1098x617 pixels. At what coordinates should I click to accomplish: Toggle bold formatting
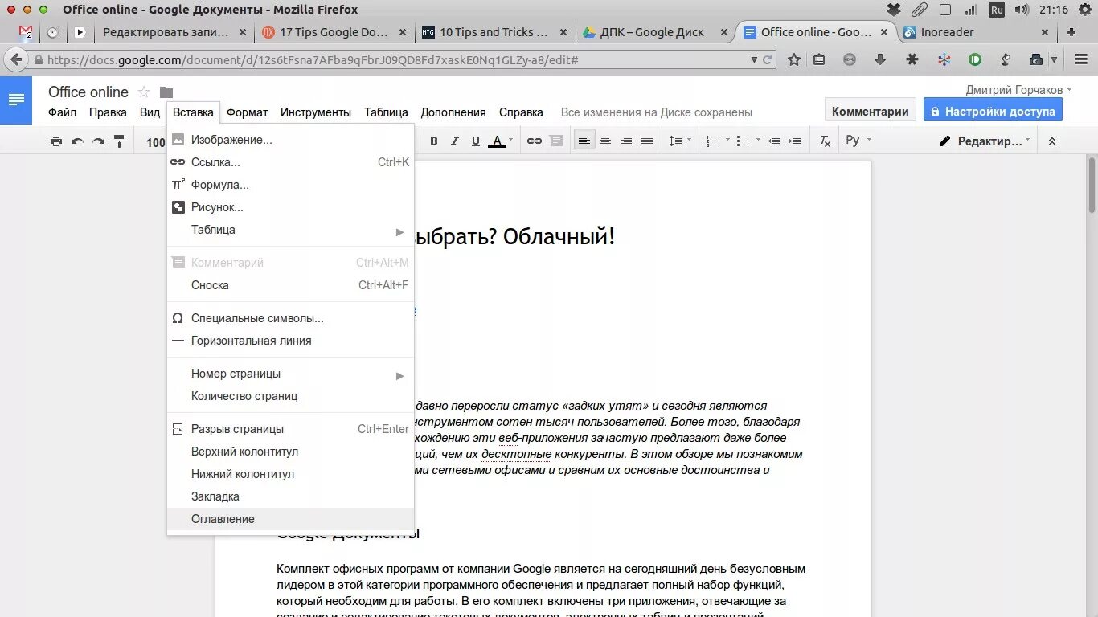click(x=434, y=141)
